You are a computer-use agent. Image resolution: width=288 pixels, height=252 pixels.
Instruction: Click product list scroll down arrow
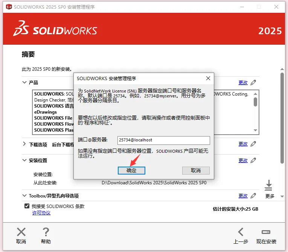(255, 130)
